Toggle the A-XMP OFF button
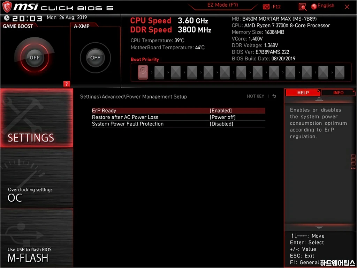This screenshot has height=268, width=357. click(x=95, y=58)
